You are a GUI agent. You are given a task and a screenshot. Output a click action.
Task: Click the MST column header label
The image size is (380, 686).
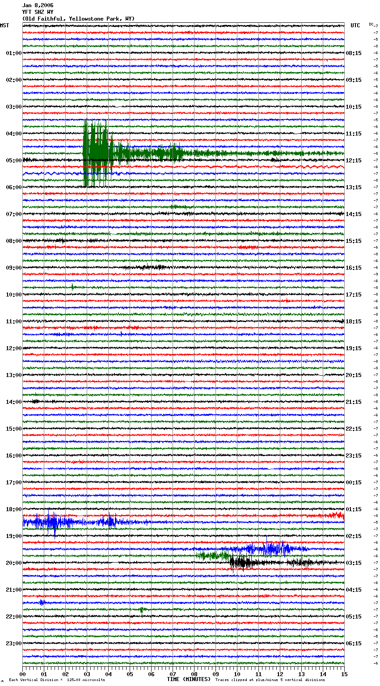[4, 25]
